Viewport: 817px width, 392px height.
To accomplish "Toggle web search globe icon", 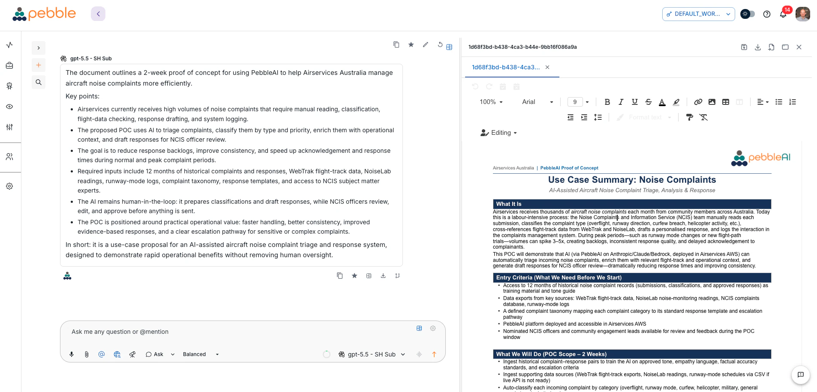I will 117,354.
